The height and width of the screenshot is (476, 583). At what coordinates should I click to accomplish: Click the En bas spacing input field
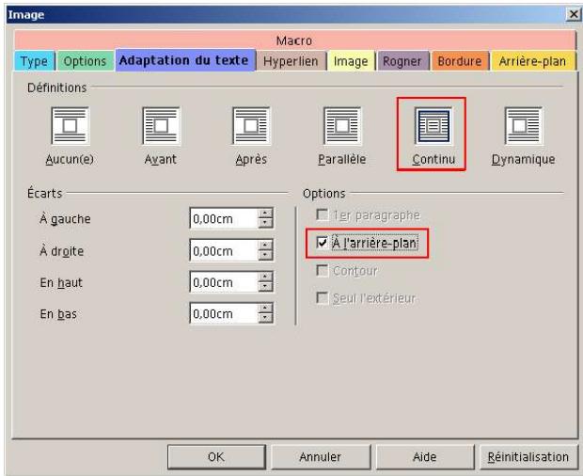tap(224, 313)
